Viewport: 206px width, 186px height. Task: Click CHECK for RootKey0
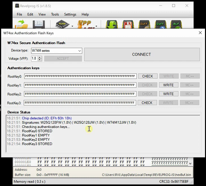(x=148, y=76)
